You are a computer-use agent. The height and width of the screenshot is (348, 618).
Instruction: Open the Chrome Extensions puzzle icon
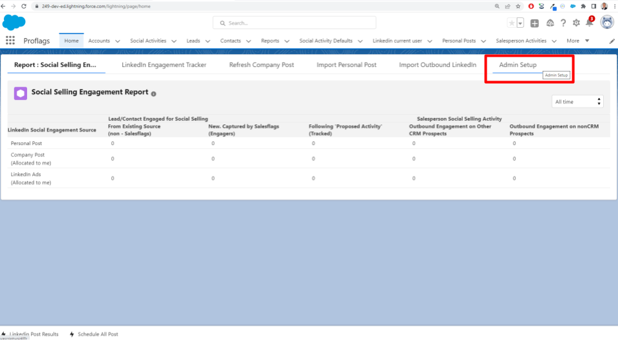pos(583,6)
